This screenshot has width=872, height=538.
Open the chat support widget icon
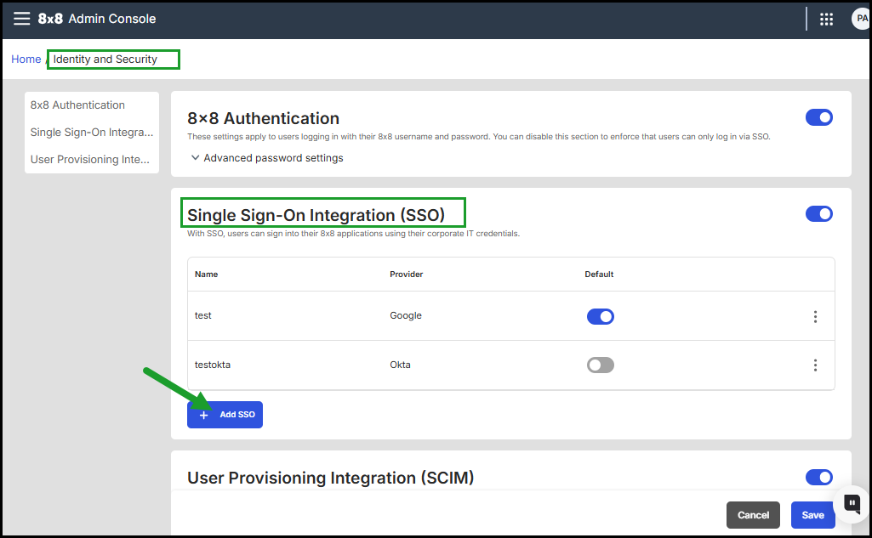point(851,502)
